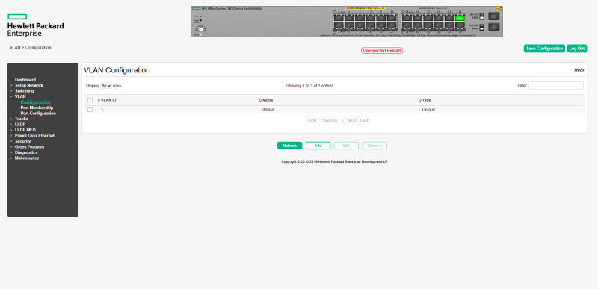
Task: Select port 15 on the switch graphic
Action: pyautogui.click(x=418, y=17)
